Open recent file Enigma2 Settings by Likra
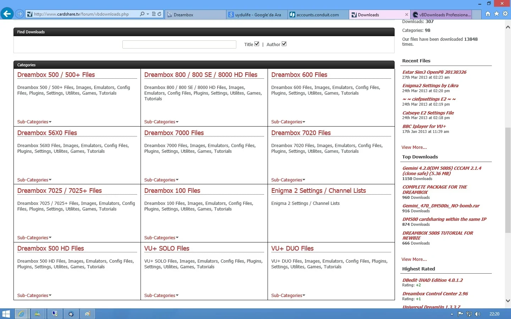Viewport: 511px width, 319px height. click(x=430, y=86)
